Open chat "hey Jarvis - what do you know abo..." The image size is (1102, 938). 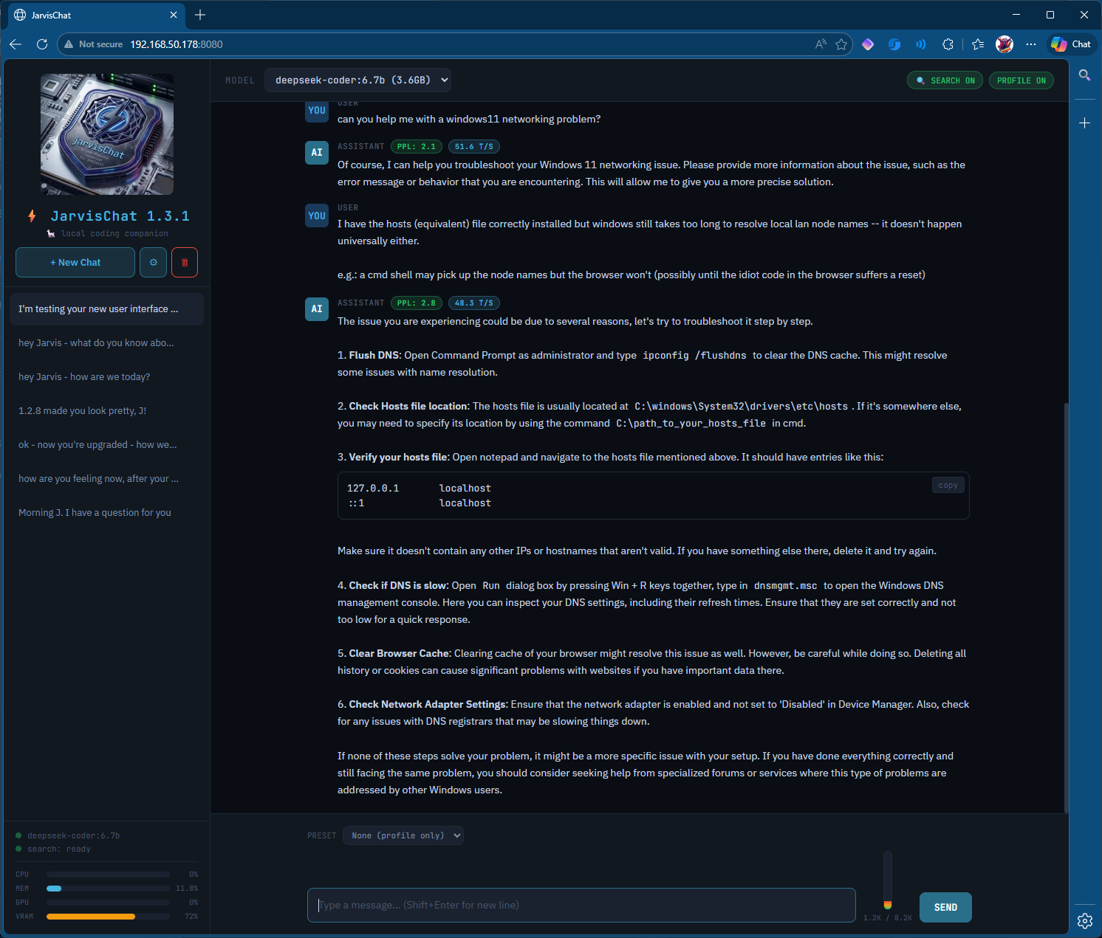(106, 342)
